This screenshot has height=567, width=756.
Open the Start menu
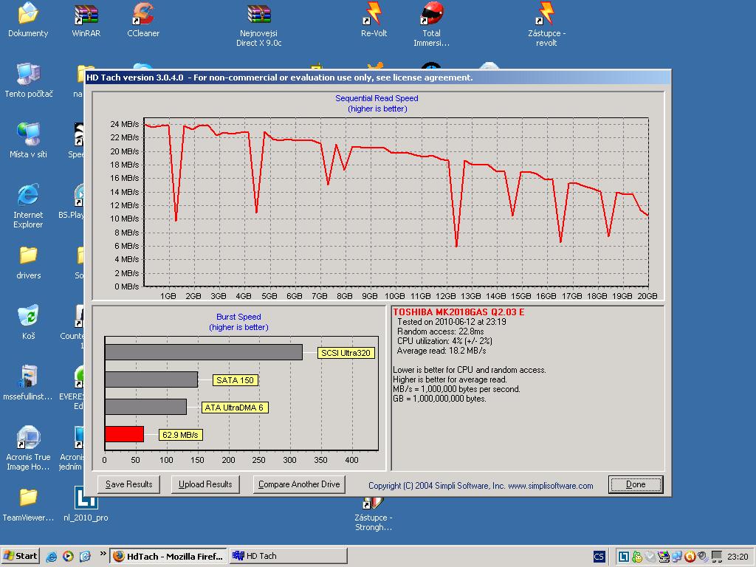[x=21, y=556]
